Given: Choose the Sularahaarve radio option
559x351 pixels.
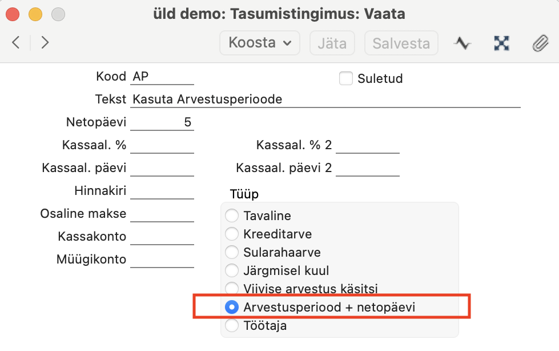Looking at the screenshot, I should tap(232, 252).
